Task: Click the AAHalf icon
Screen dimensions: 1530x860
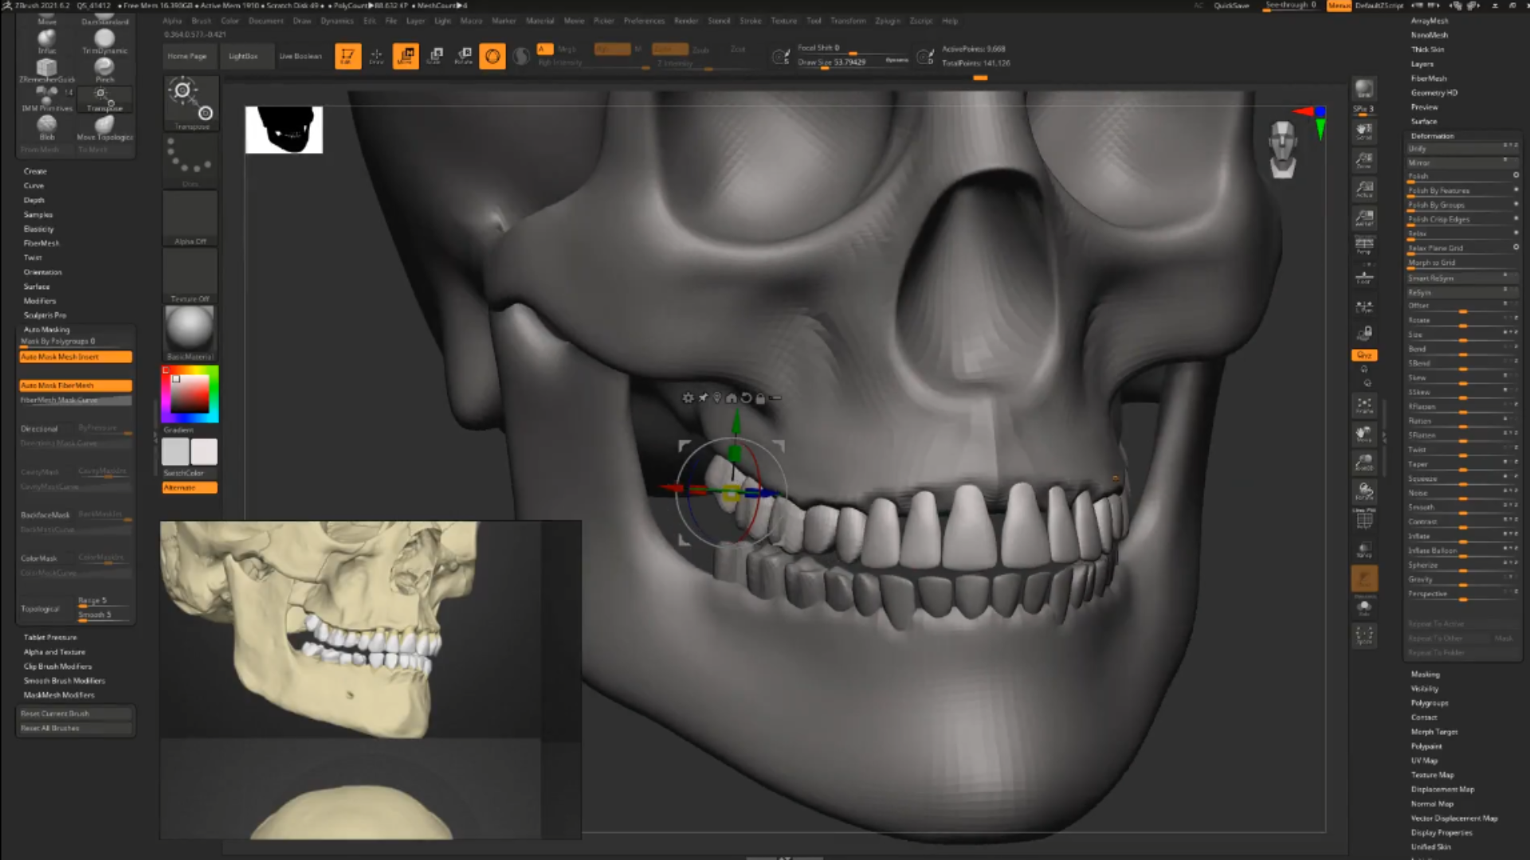Action: point(1364,218)
